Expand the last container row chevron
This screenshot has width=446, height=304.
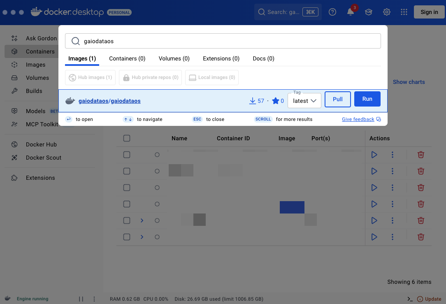(x=142, y=237)
